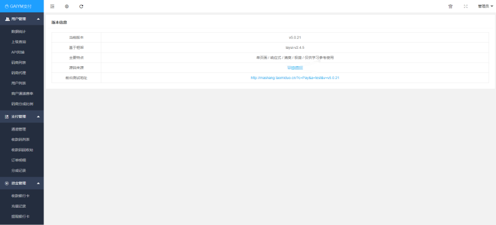The image size is (496, 225).
Task: Open 用户列表 in the sidebar
Action: 19,83
